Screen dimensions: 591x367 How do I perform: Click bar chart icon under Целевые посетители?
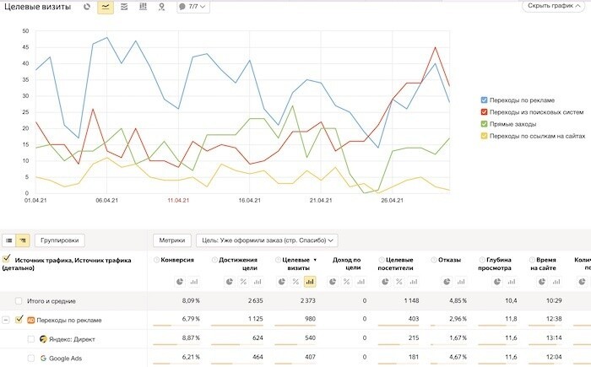pyautogui.click(x=413, y=282)
